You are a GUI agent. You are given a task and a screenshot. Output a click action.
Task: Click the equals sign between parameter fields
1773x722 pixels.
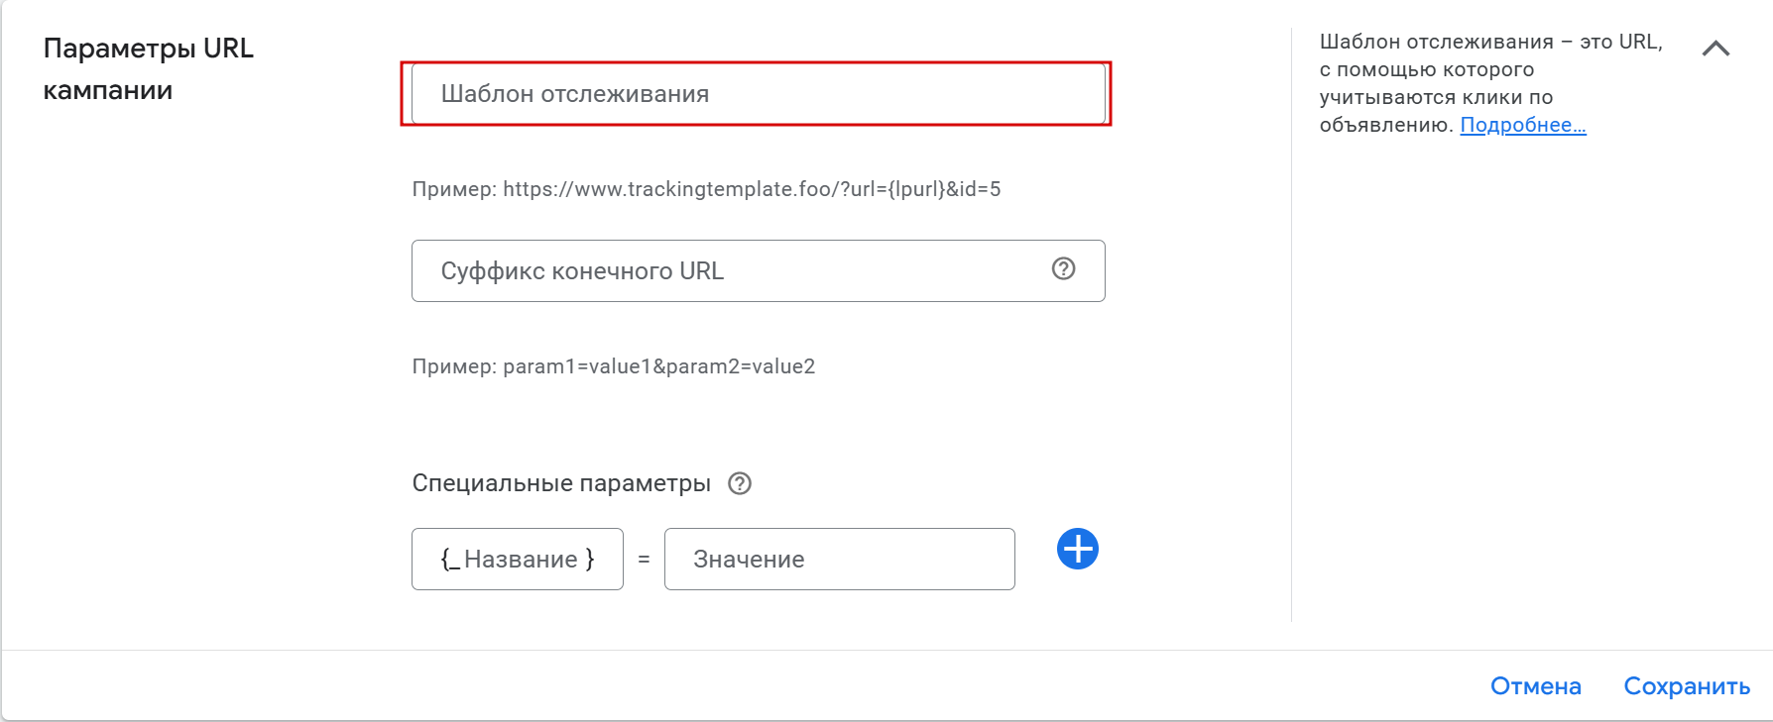pyautogui.click(x=644, y=560)
